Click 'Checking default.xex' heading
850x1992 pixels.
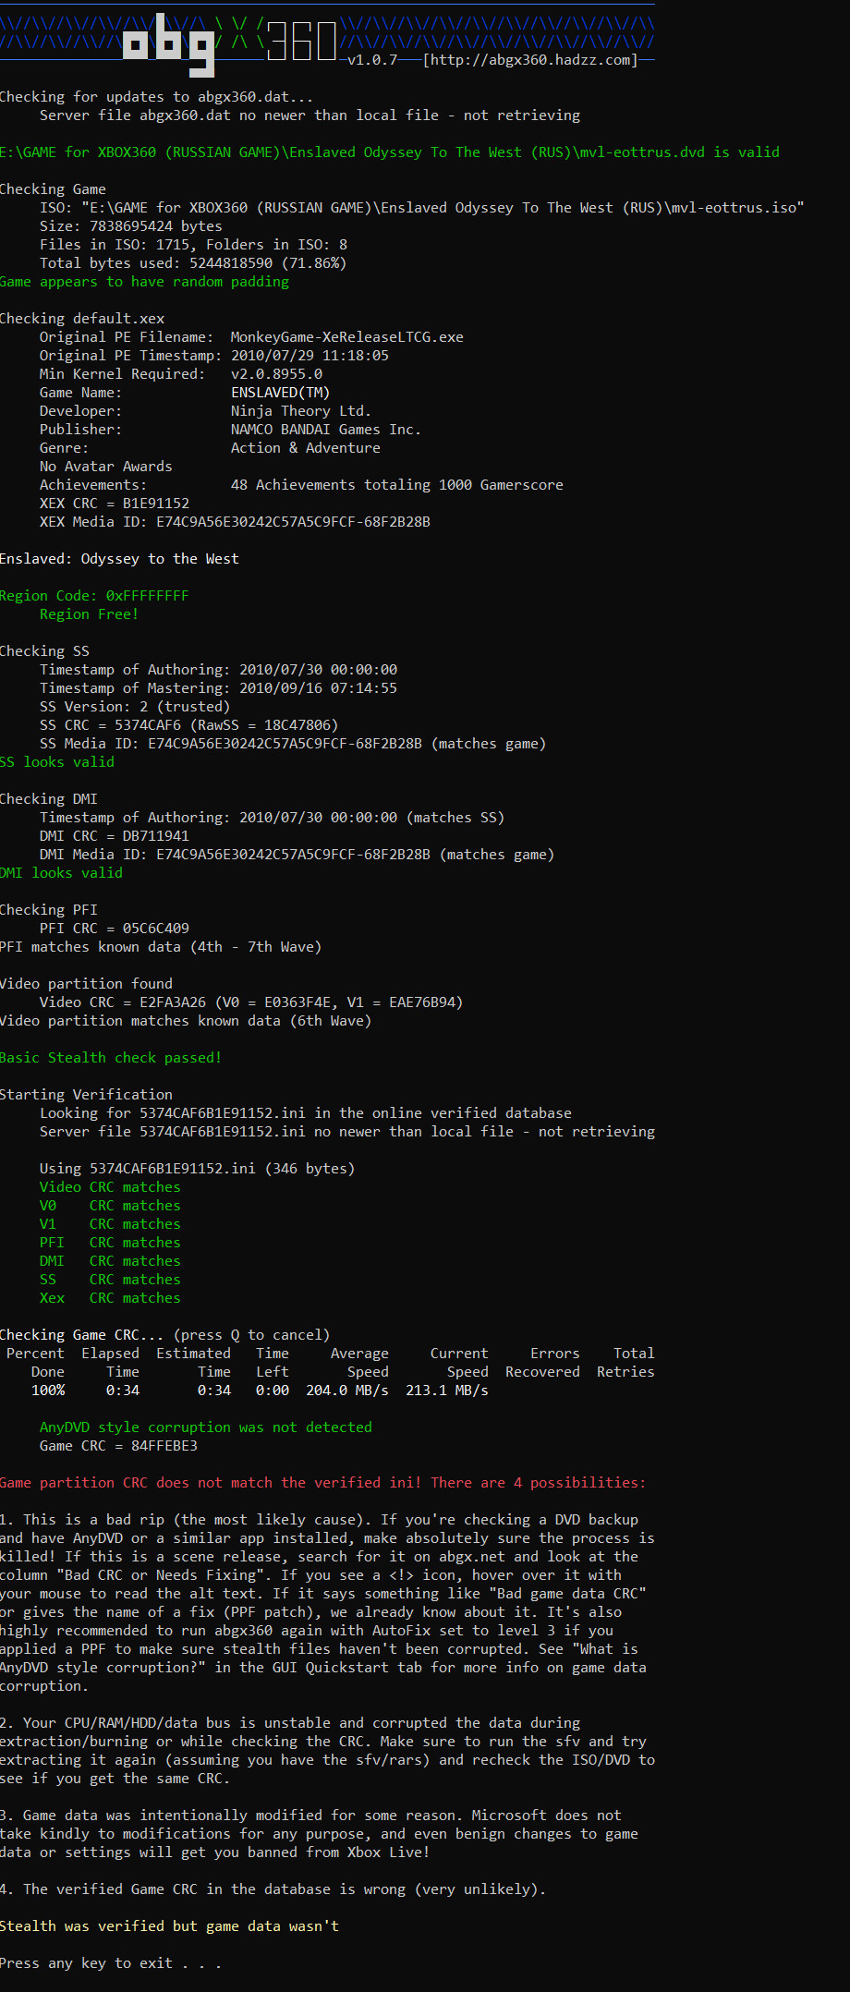coord(82,319)
